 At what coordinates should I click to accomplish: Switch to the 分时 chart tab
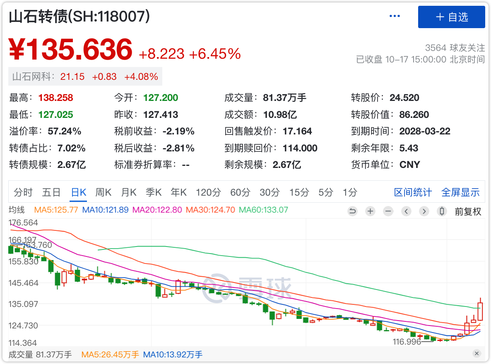coord(23,192)
